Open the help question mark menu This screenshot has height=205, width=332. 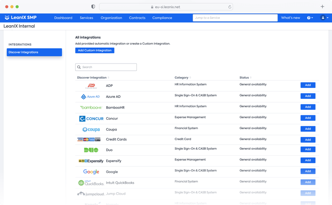tap(310, 18)
